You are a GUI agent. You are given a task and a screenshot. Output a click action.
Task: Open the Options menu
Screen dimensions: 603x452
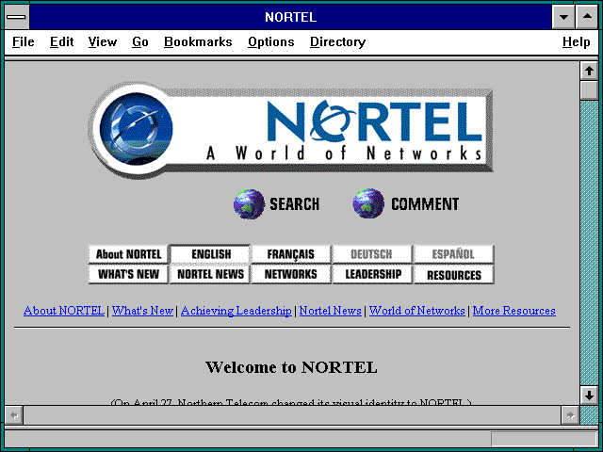[x=271, y=41]
